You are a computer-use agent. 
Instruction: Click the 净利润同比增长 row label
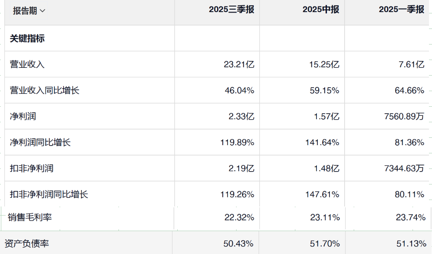40,142
